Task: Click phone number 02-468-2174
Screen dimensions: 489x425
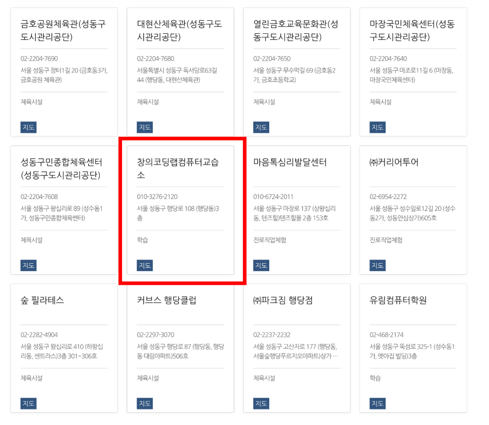Action: (387, 335)
